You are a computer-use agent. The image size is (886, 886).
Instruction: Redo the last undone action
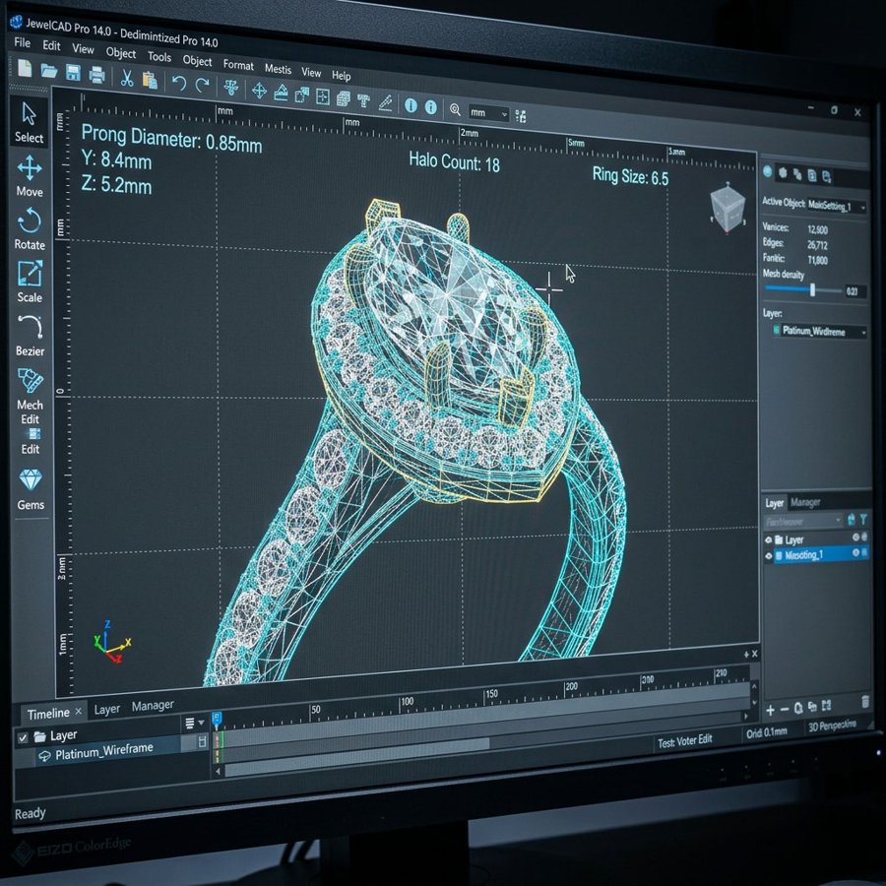pyautogui.click(x=202, y=86)
